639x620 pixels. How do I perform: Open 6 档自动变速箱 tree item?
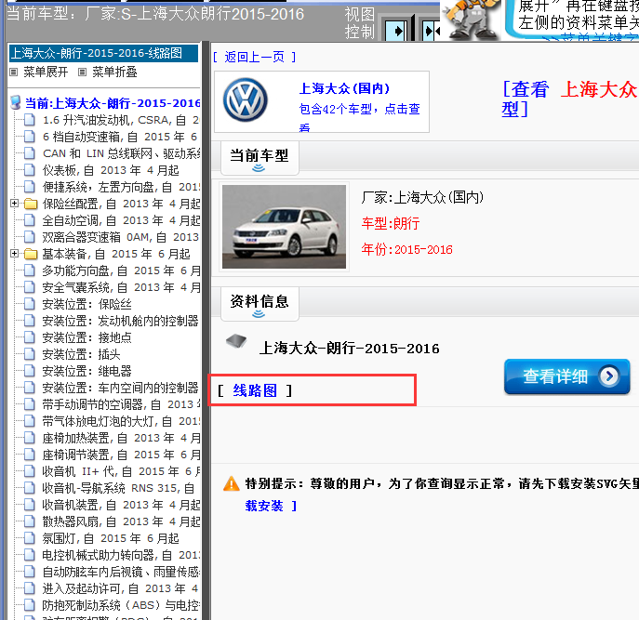[x=121, y=137]
